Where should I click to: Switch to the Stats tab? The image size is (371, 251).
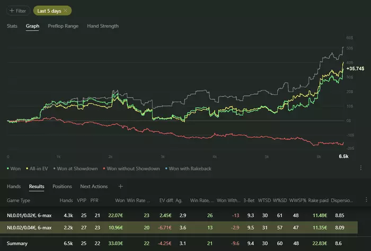(12, 26)
